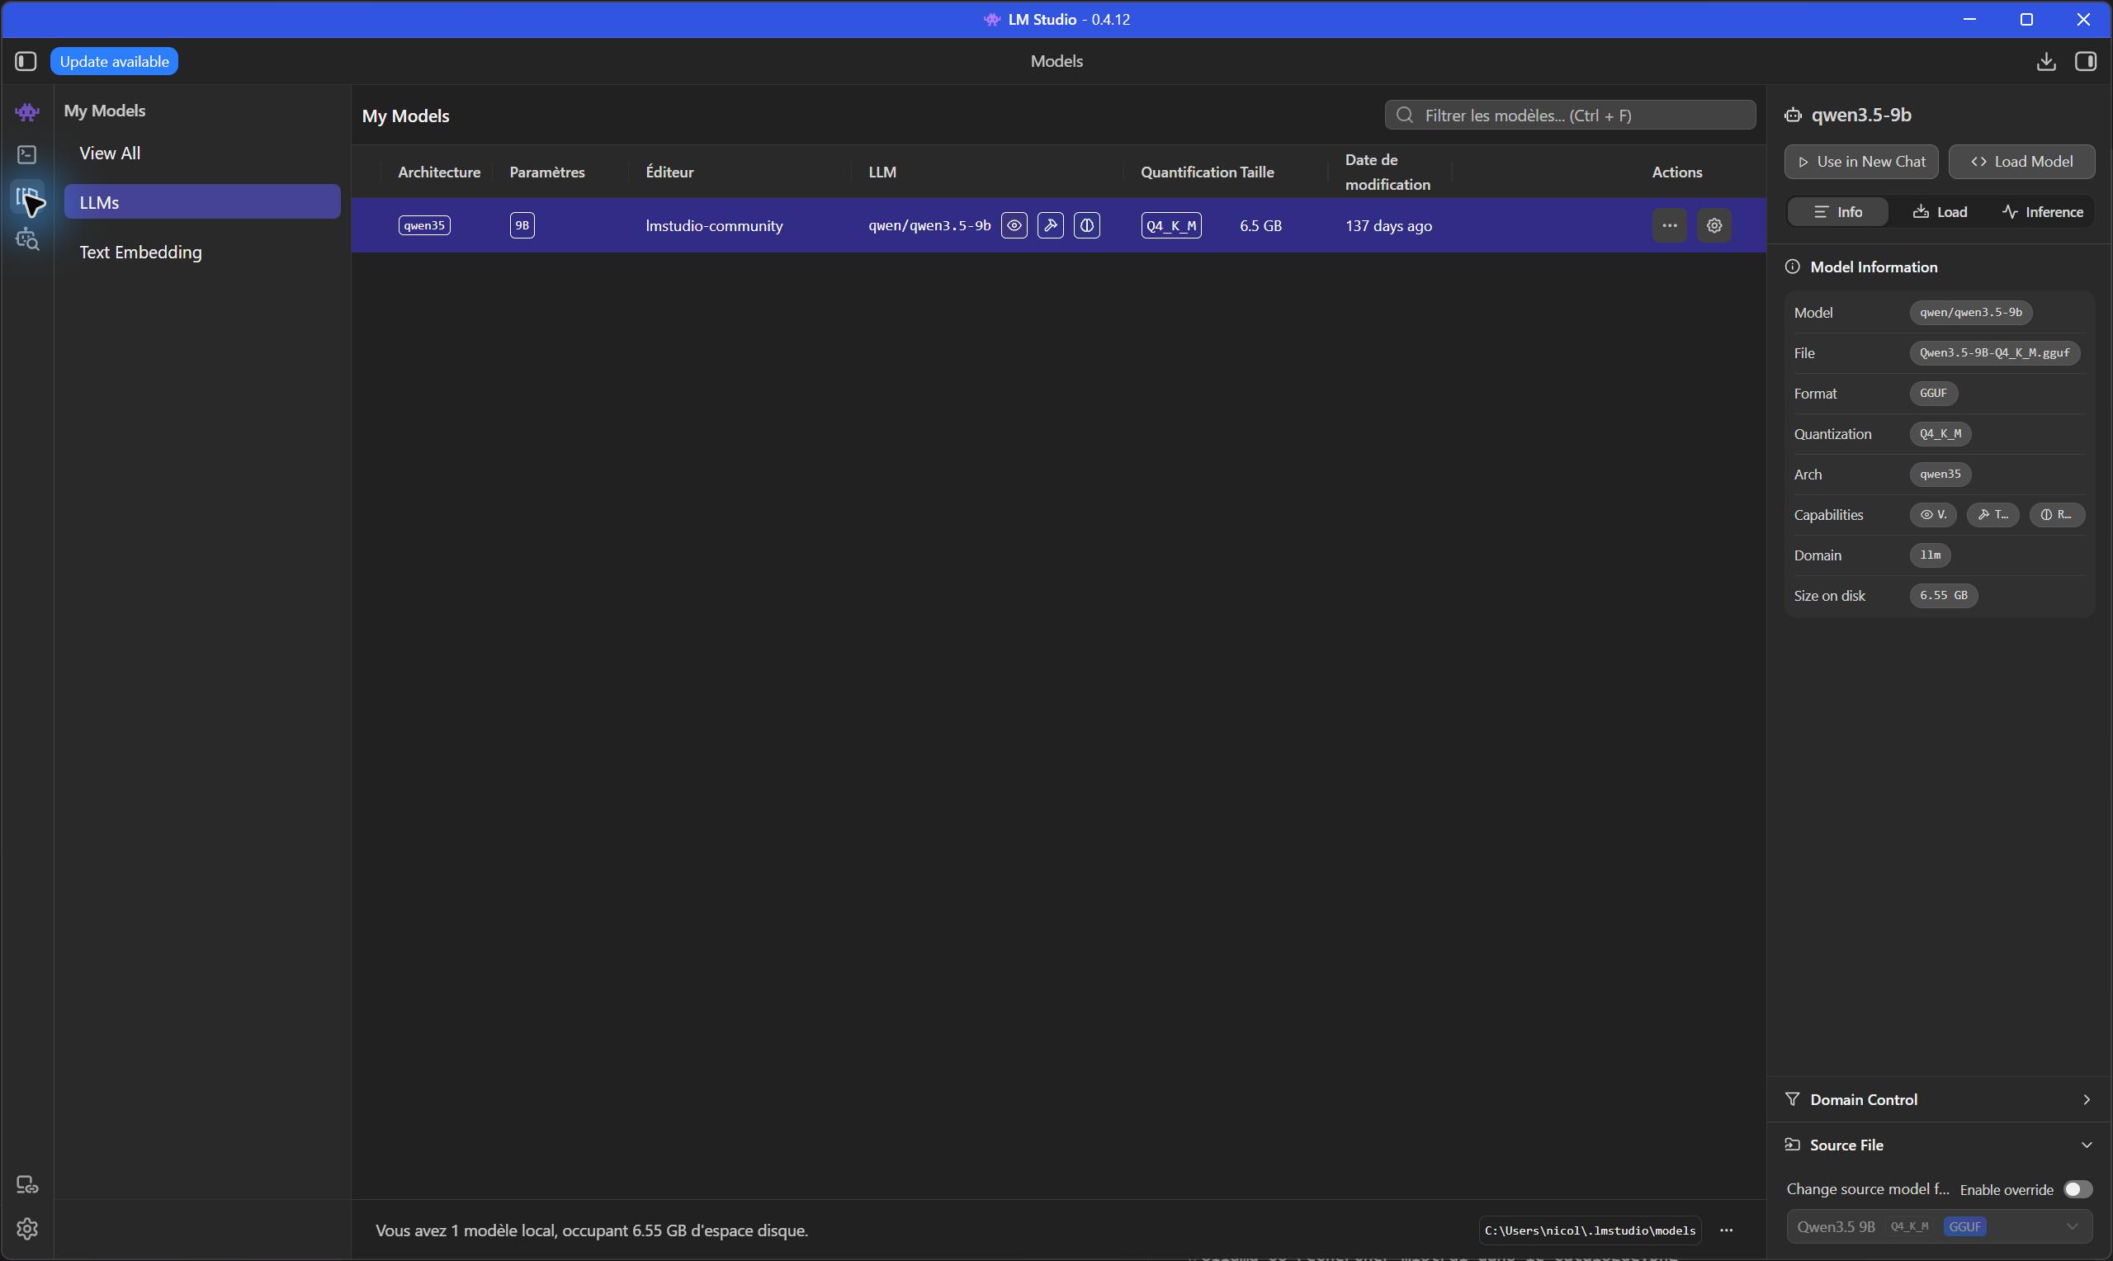Screen dimensions: 2113x1261
Task: Select the Text Embedding category
Action: [x=202, y=253]
